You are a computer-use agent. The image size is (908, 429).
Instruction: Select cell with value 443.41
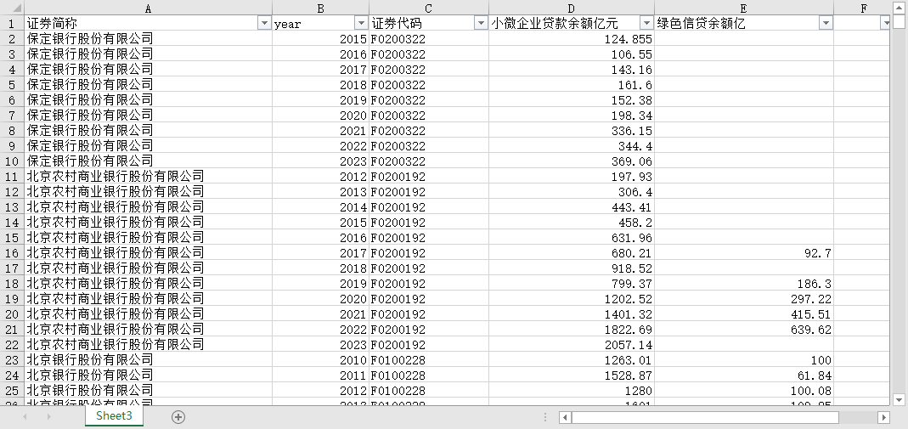tap(572, 206)
